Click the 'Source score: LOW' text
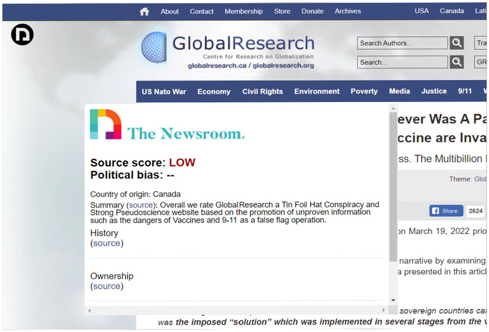Image resolution: width=489 pixels, height=332 pixels. 143,163
